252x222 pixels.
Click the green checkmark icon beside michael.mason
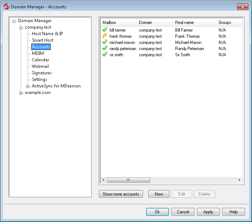tap(105, 42)
